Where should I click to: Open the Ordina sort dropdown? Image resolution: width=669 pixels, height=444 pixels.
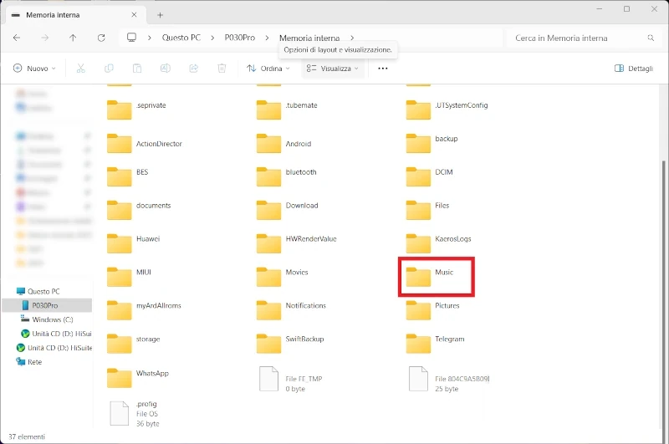point(268,69)
